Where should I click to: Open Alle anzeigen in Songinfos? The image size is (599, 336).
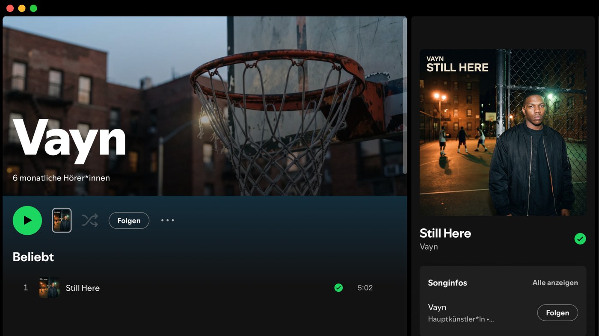[x=555, y=283]
